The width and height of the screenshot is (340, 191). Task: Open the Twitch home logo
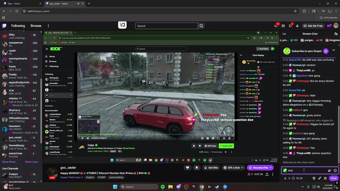tap(4, 26)
